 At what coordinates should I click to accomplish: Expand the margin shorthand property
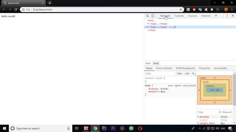tap(159, 92)
